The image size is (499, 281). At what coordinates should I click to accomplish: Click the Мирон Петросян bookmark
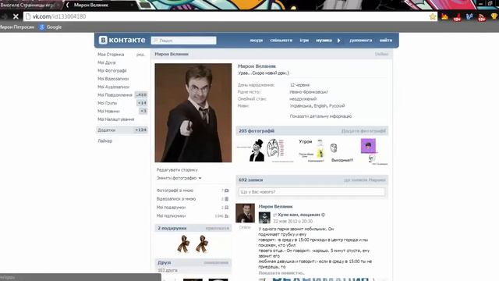pyautogui.click(x=17, y=27)
